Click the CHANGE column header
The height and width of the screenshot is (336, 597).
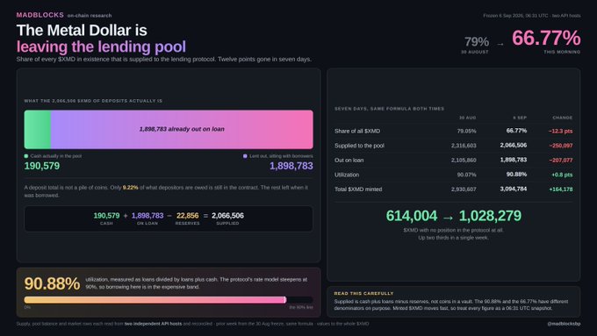[x=563, y=118]
